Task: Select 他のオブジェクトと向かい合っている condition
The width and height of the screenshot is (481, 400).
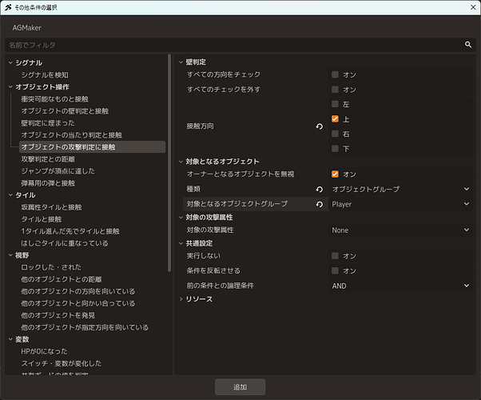Action: click(x=78, y=303)
